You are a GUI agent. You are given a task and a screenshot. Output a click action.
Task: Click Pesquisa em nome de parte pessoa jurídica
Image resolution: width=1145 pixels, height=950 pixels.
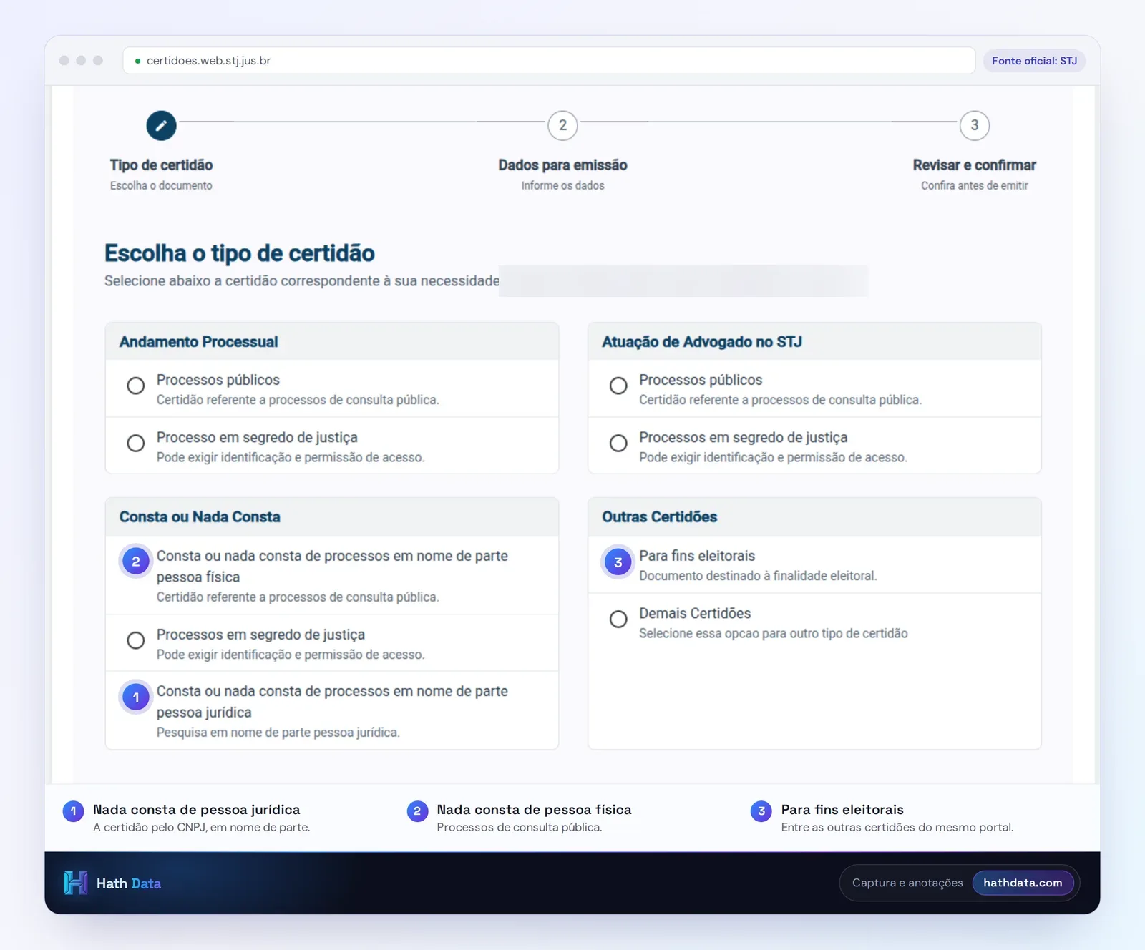click(278, 733)
